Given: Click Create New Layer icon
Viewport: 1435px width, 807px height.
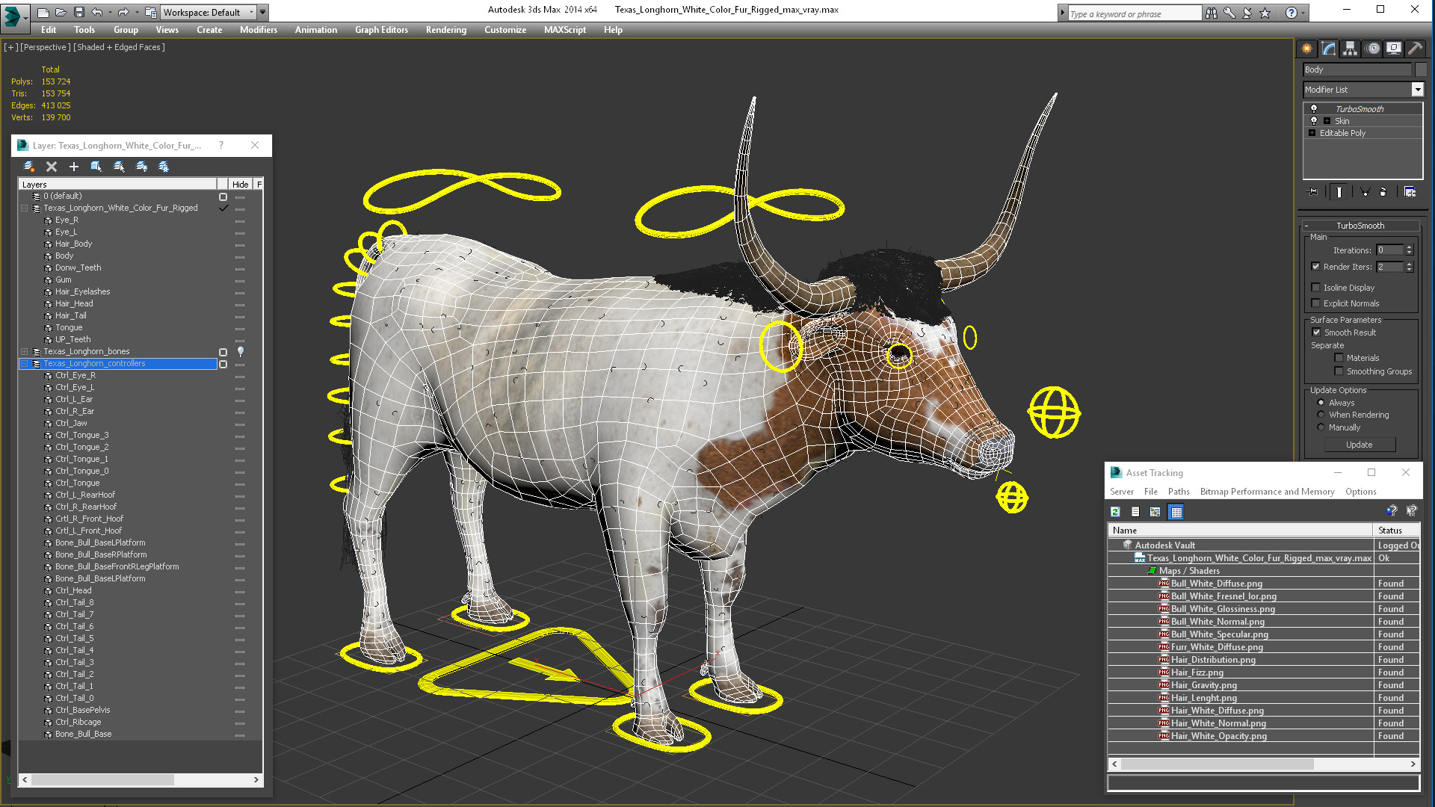Looking at the screenshot, I should [28, 167].
